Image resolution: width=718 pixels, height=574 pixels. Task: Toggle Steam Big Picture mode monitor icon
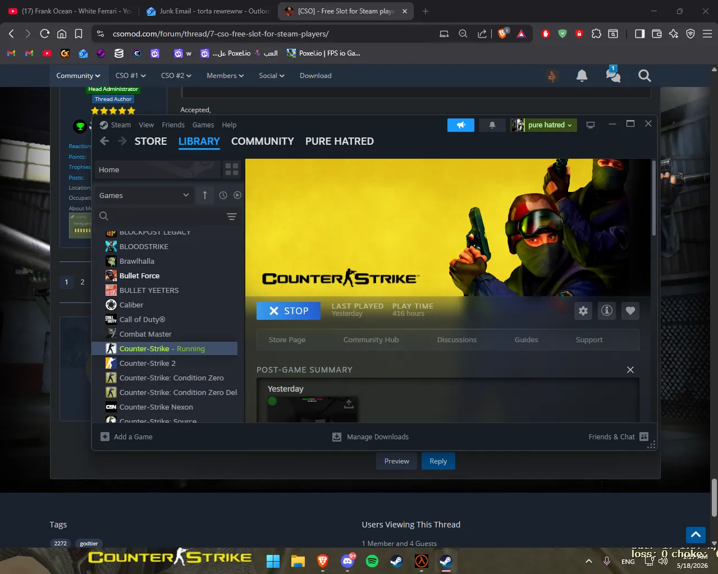click(591, 125)
